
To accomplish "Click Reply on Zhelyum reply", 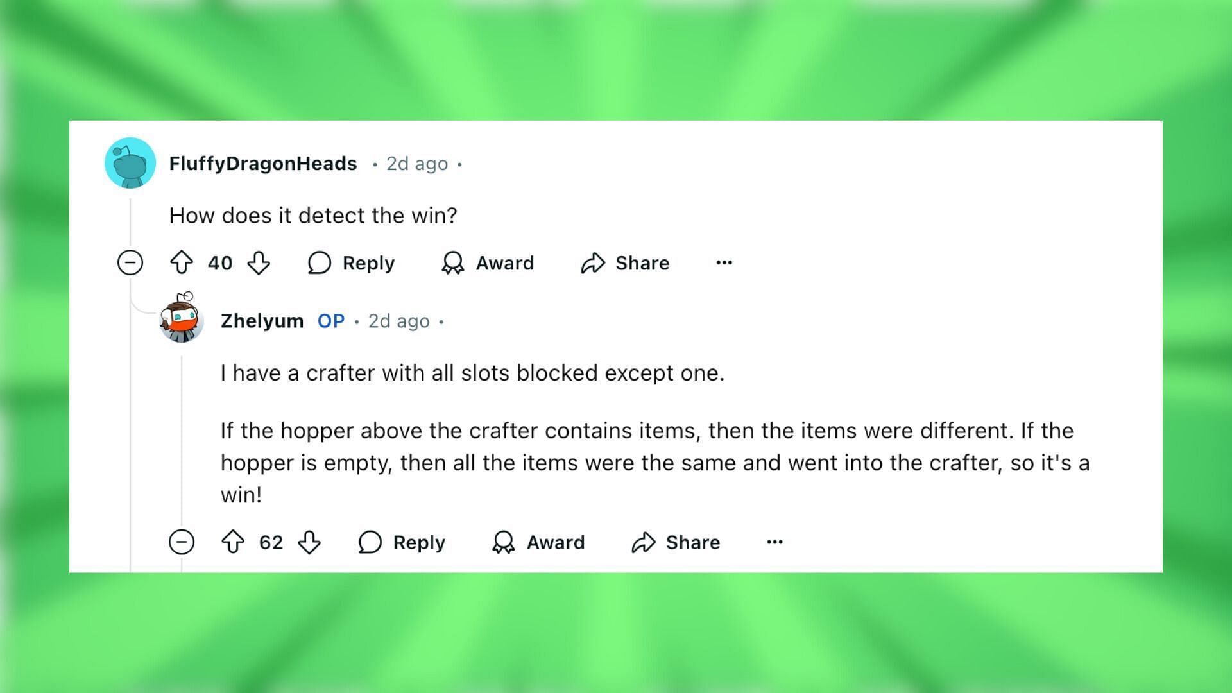I will (x=404, y=542).
